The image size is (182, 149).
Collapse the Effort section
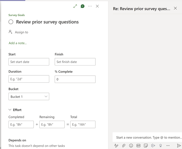point(10,110)
